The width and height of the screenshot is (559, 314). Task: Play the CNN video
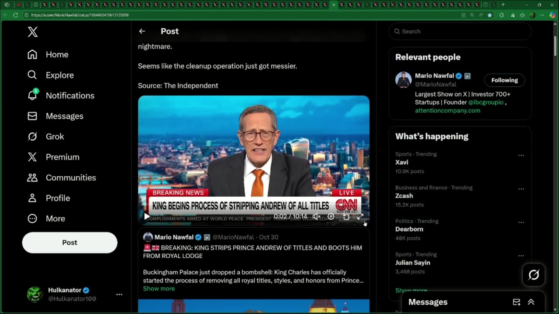pos(147,216)
